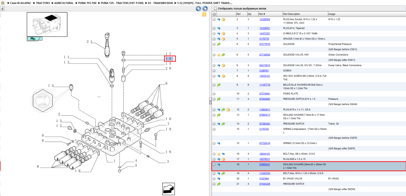Image resolution: width=406 pixels, height=196 pixels.
Task: Select the 'FIXING PLATE' description text
Action: tap(291, 94)
